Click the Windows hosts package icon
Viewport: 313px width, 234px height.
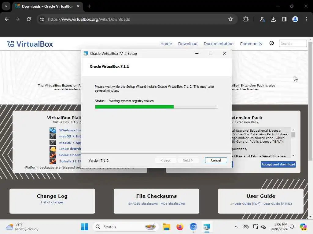pyautogui.click(x=53, y=130)
